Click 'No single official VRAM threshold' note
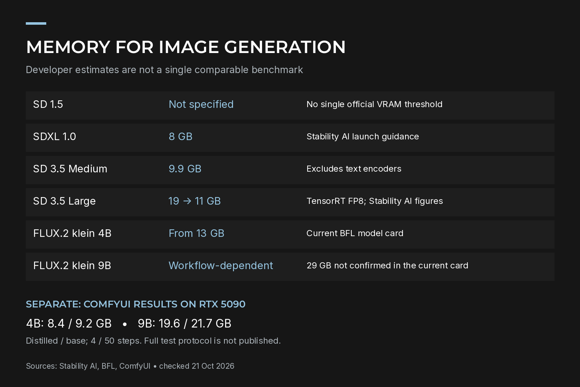 tap(374, 104)
